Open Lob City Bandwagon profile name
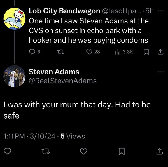Viewport: 168px width, 167px height. [x=64, y=11]
